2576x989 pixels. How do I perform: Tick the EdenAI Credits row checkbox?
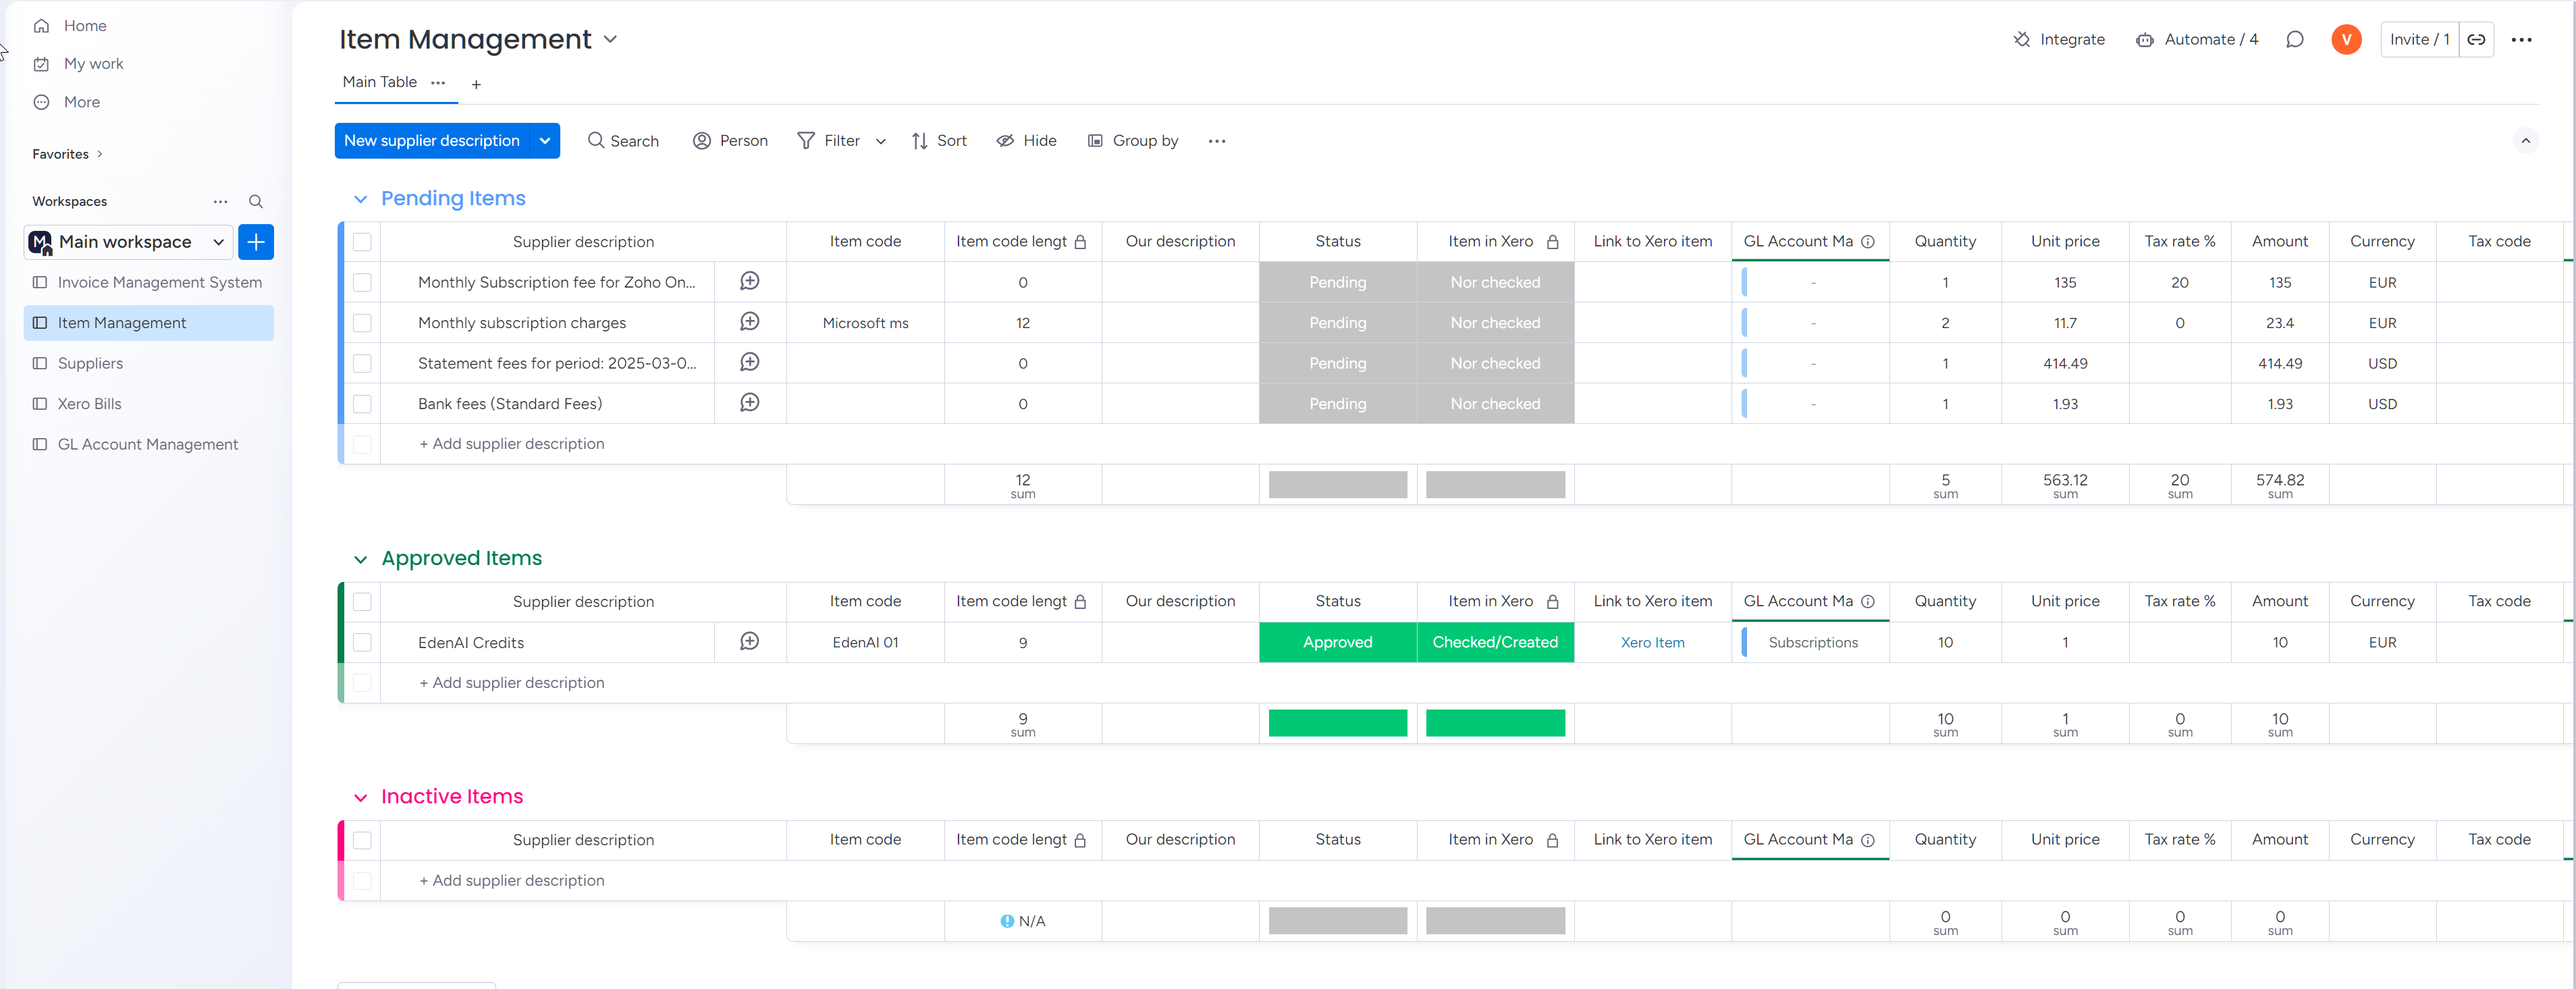tap(362, 642)
